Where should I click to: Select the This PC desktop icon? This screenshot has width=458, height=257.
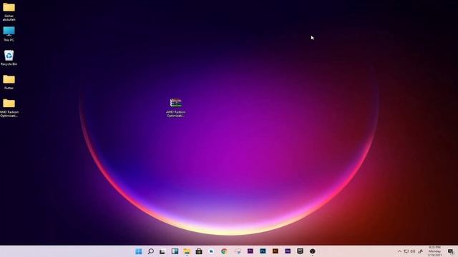click(x=9, y=34)
